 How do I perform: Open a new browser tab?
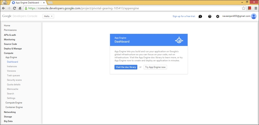point(50,3)
